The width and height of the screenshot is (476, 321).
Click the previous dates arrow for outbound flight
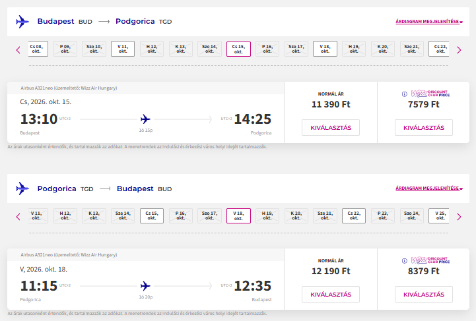pyautogui.click(x=18, y=50)
